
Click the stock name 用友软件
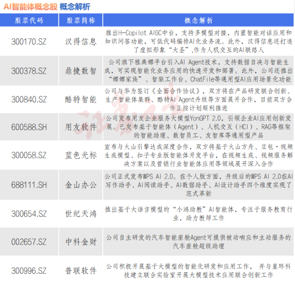[x=81, y=127]
